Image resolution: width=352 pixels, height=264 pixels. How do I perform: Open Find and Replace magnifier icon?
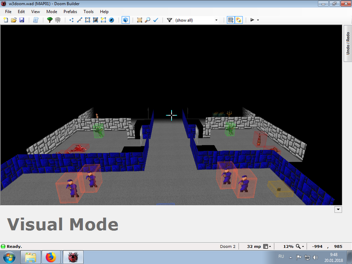[x=147, y=20]
